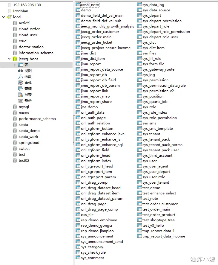This screenshot has width=218, height=265.
Task: Click the tmp_report_data_income table icon
Action: 139,236
